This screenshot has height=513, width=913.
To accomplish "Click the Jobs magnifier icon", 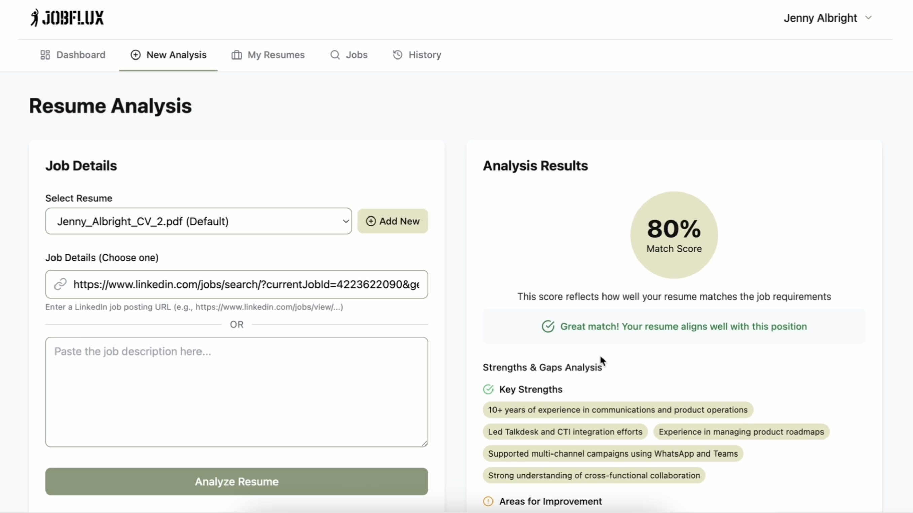I will pos(335,55).
